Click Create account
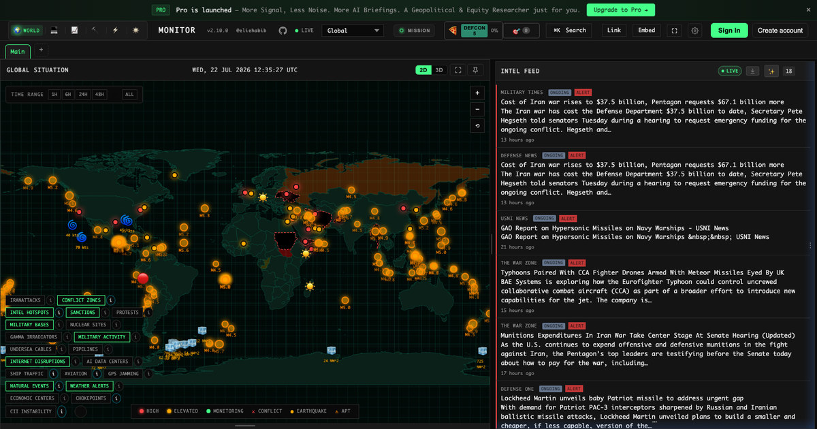 click(780, 31)
